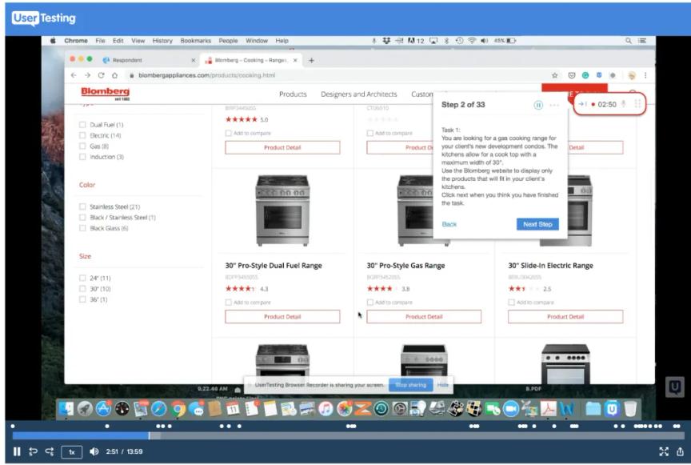Mute the video player volume
Image resolution: width=691 pixels, height=465 pixels.
click(x=94, y=451)
